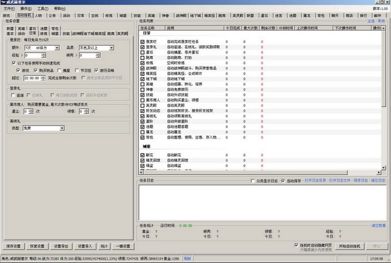The width and height of the screenshot is (391, 263).
Task: Click the horizontal scroll left arrow of task list
Action: [141, 172]
